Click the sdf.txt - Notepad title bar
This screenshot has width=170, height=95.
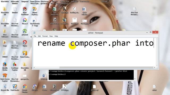(x=95, y=33)
